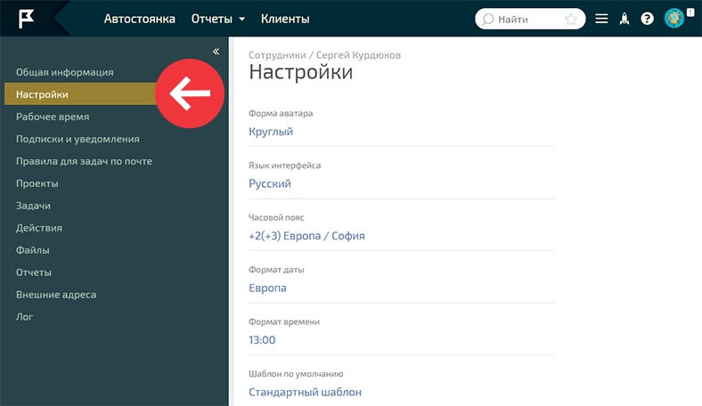The height and width of the screenshot is (406, 702).
Task: Click the user avatar in header
Action: pyautogui.click(x=674, y=19)
